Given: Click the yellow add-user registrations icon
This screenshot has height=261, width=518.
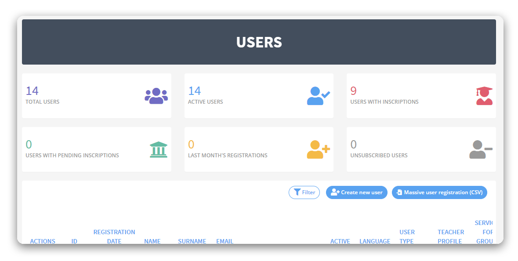Looking at the screenshot, I should pyautogui.click(x=318, y=150).
